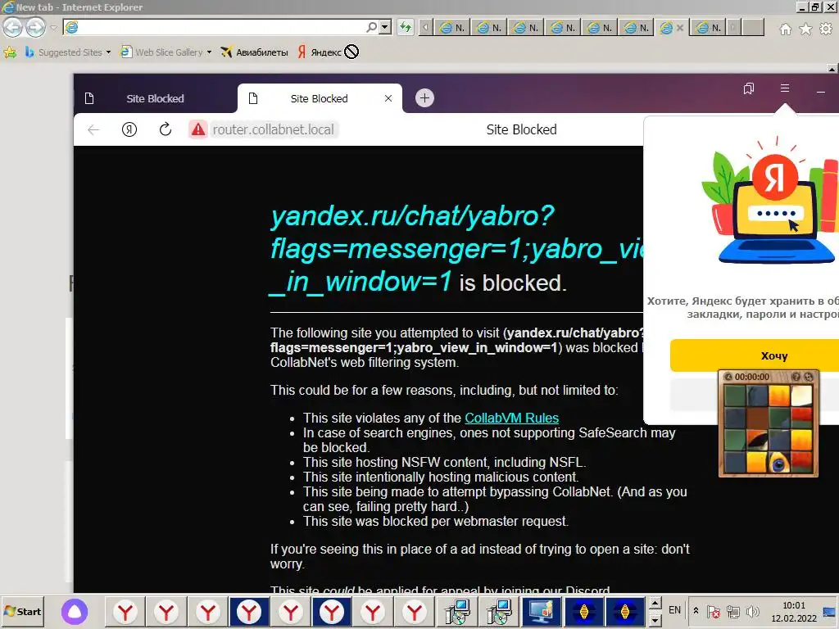839x629 pixels.
Task: Add a new Yandex Browser tab
Action: click(425, 98)
